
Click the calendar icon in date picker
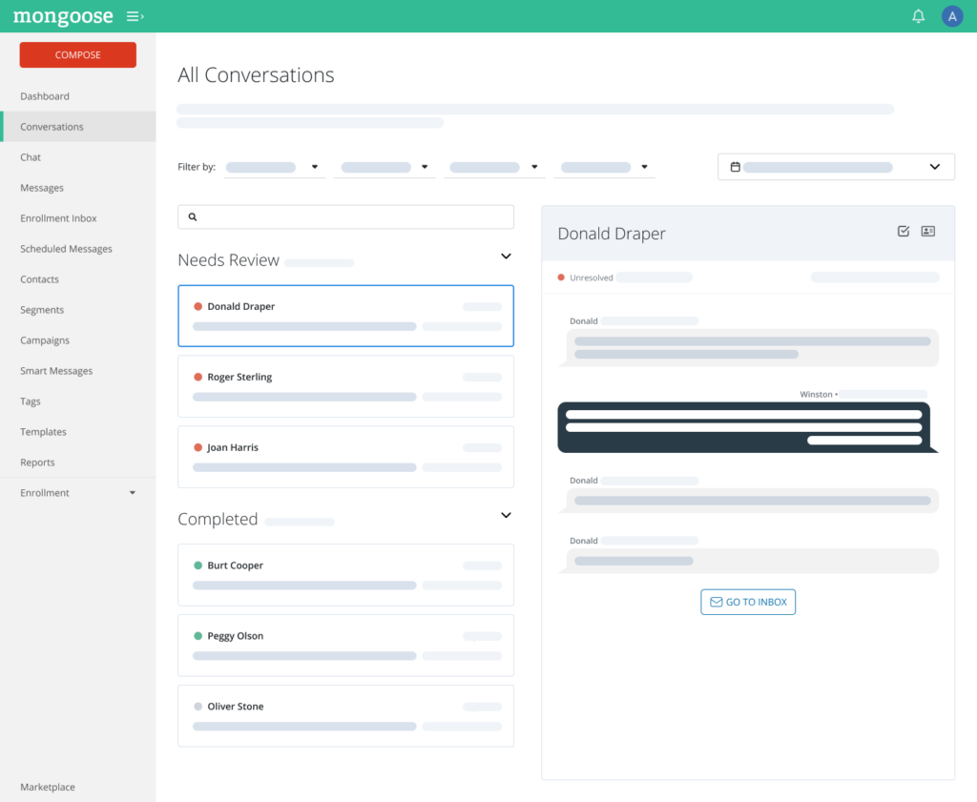735,167
